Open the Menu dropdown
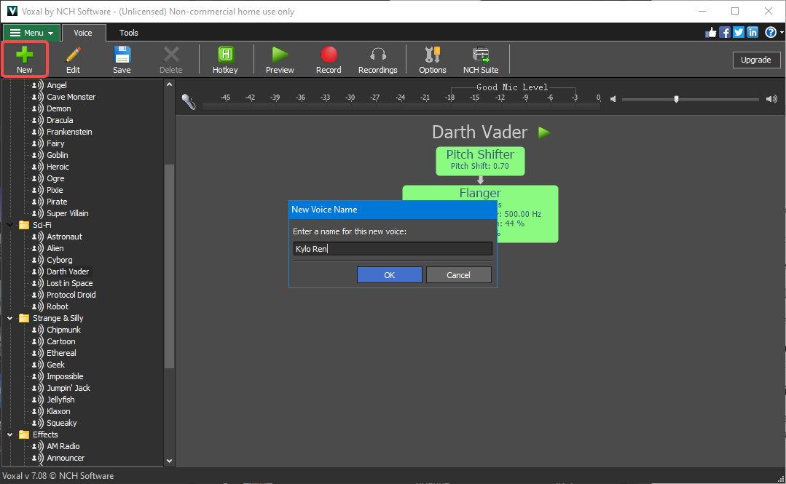The width and height of the screenshot is (786, 484). point(31,33)
